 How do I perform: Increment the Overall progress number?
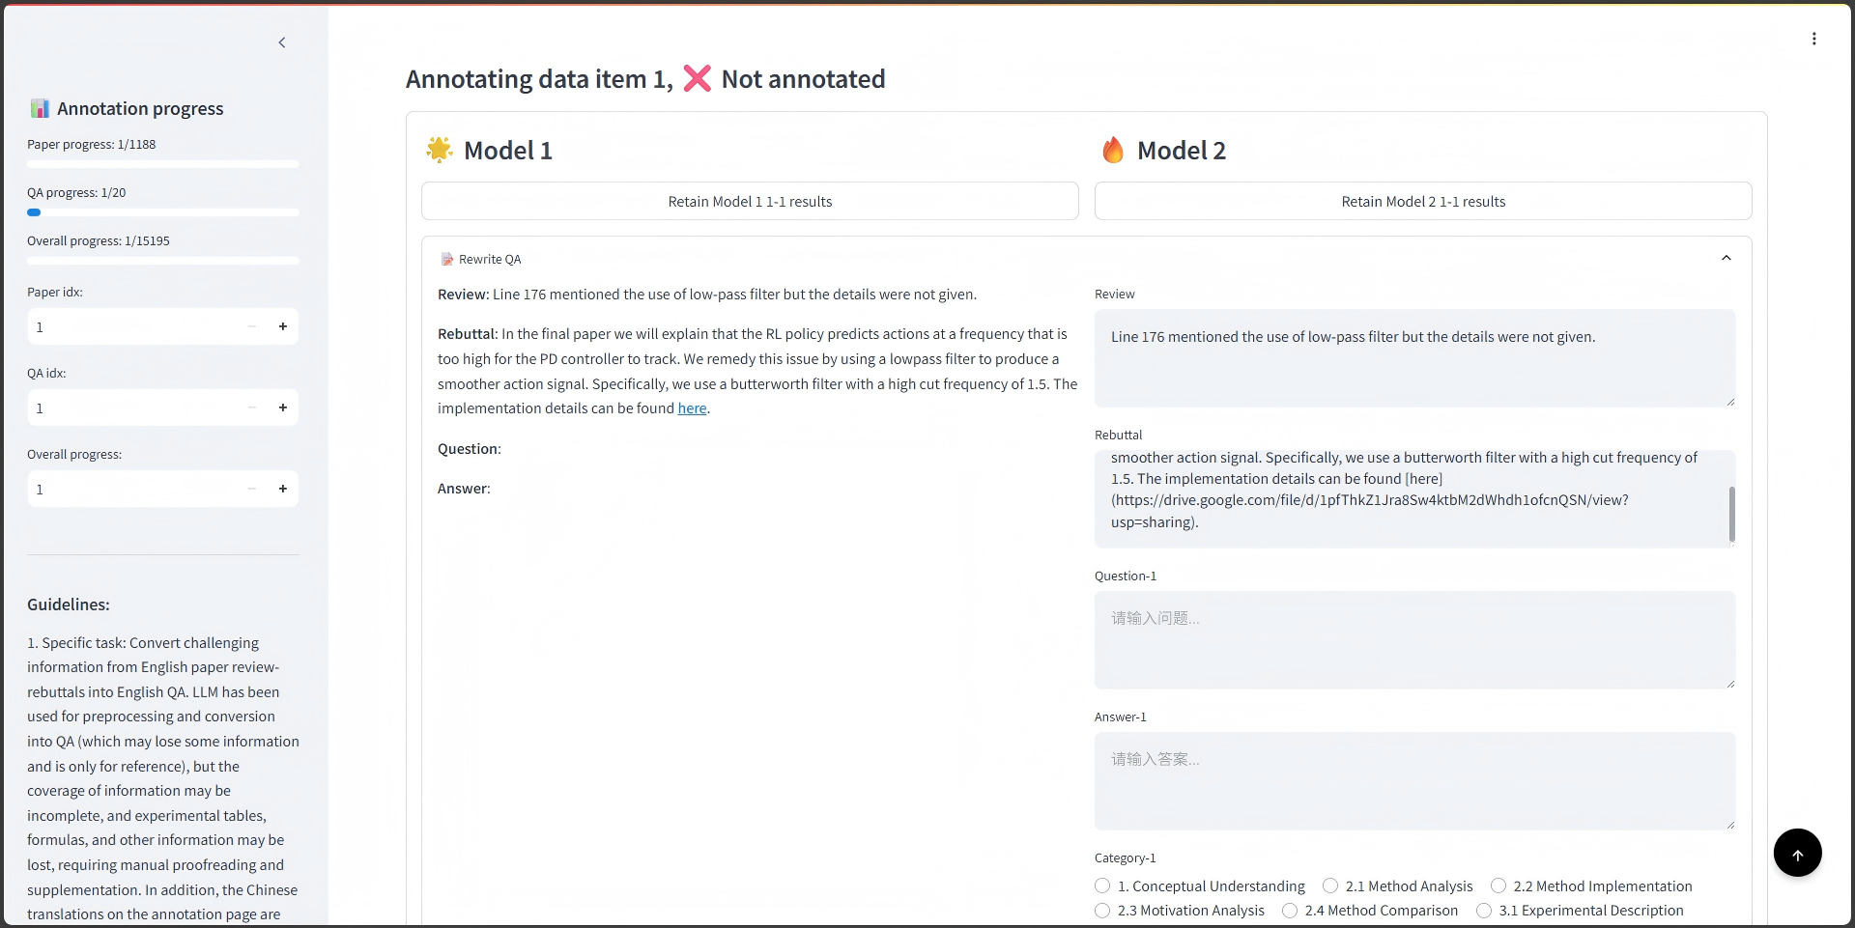click(283, 489)
